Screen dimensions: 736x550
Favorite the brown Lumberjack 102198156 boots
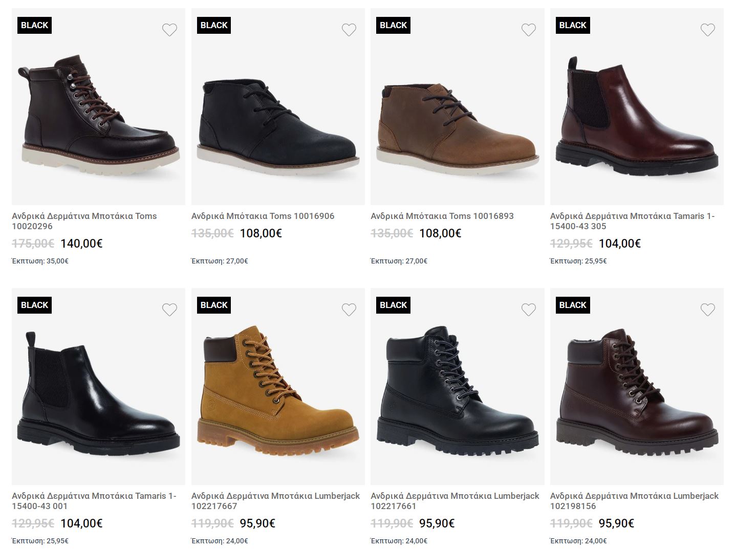coord(707,310)
